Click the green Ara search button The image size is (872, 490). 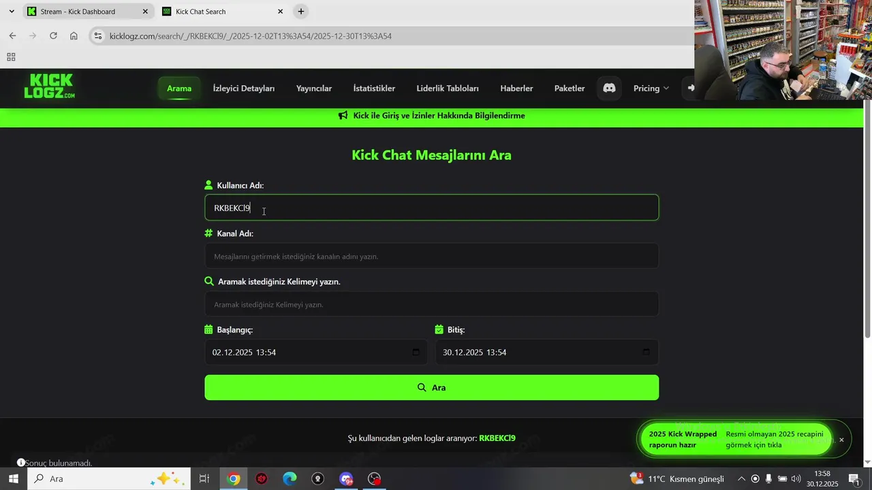tap(431, 387)
